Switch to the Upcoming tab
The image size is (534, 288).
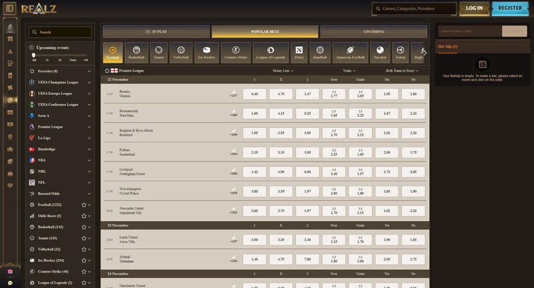click(373, 32)
